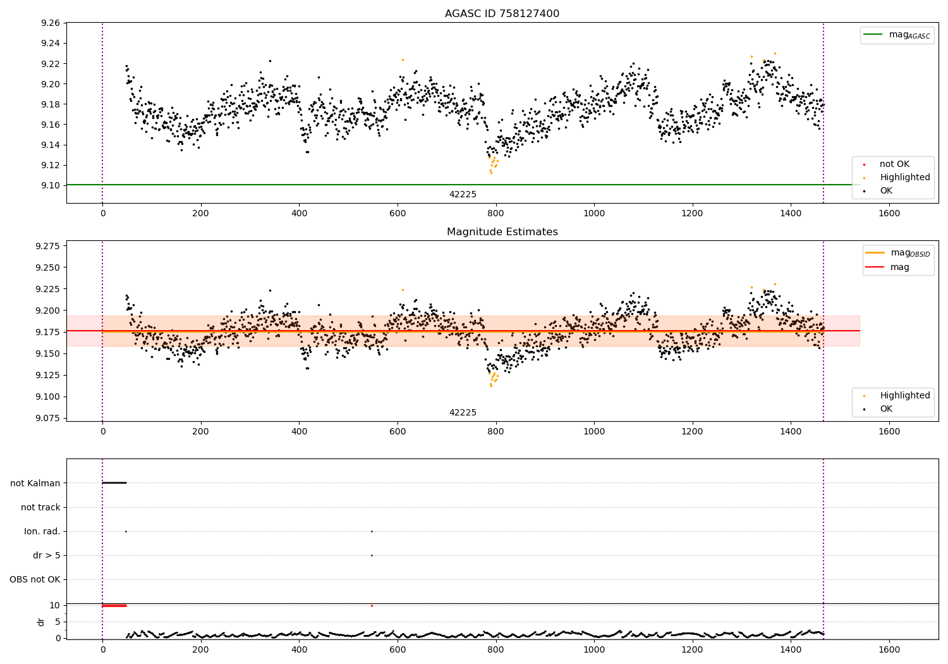Select the red 'mag' legend entry in the middle plot

coord(887,267)
